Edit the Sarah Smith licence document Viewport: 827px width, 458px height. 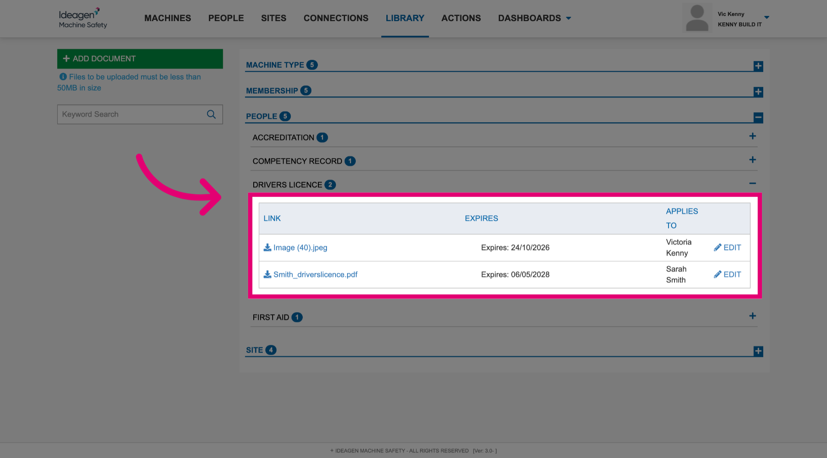728,274
